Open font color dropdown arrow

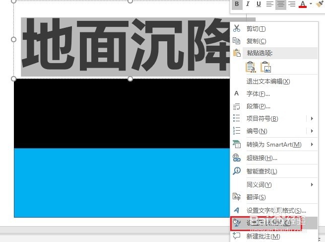pyautogui.click(x=311, y=4)
